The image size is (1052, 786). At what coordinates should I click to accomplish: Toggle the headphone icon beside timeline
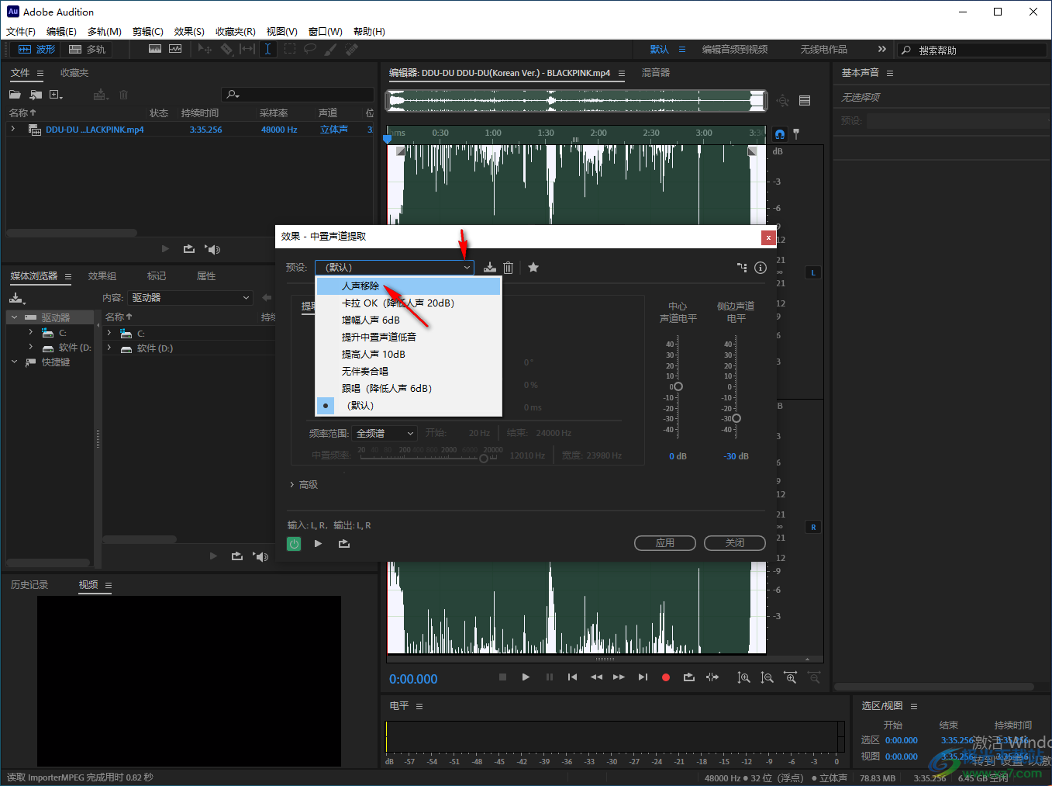(x=780, y=134)
